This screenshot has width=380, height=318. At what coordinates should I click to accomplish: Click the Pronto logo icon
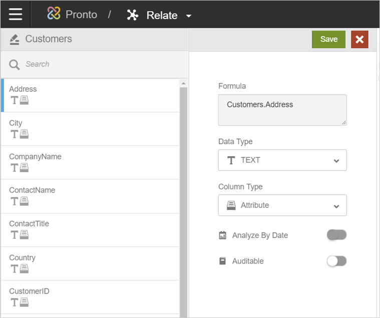[x=54, y=14]
